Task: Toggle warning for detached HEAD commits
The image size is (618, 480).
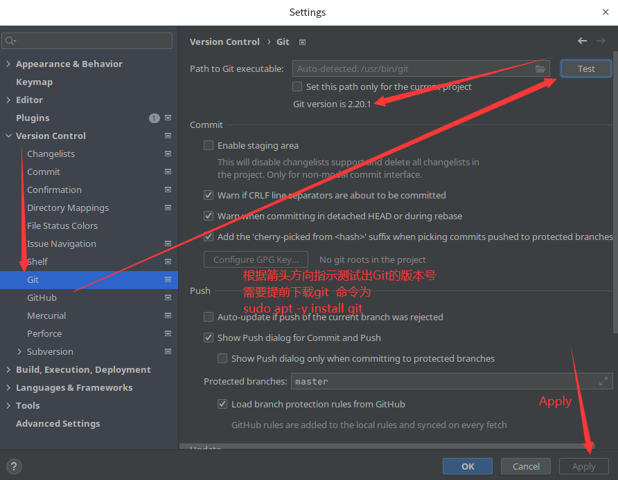Action: coord(209,216)
